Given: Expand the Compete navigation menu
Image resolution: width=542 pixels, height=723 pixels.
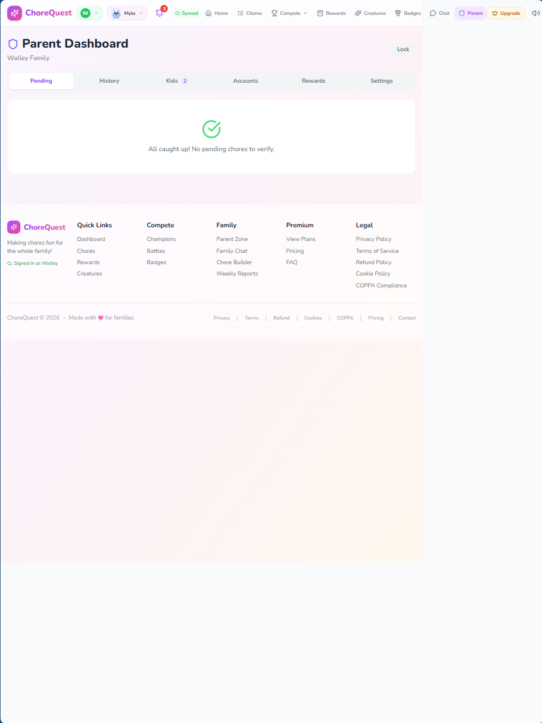Looking at the screenshot, I should click(289, 12).
